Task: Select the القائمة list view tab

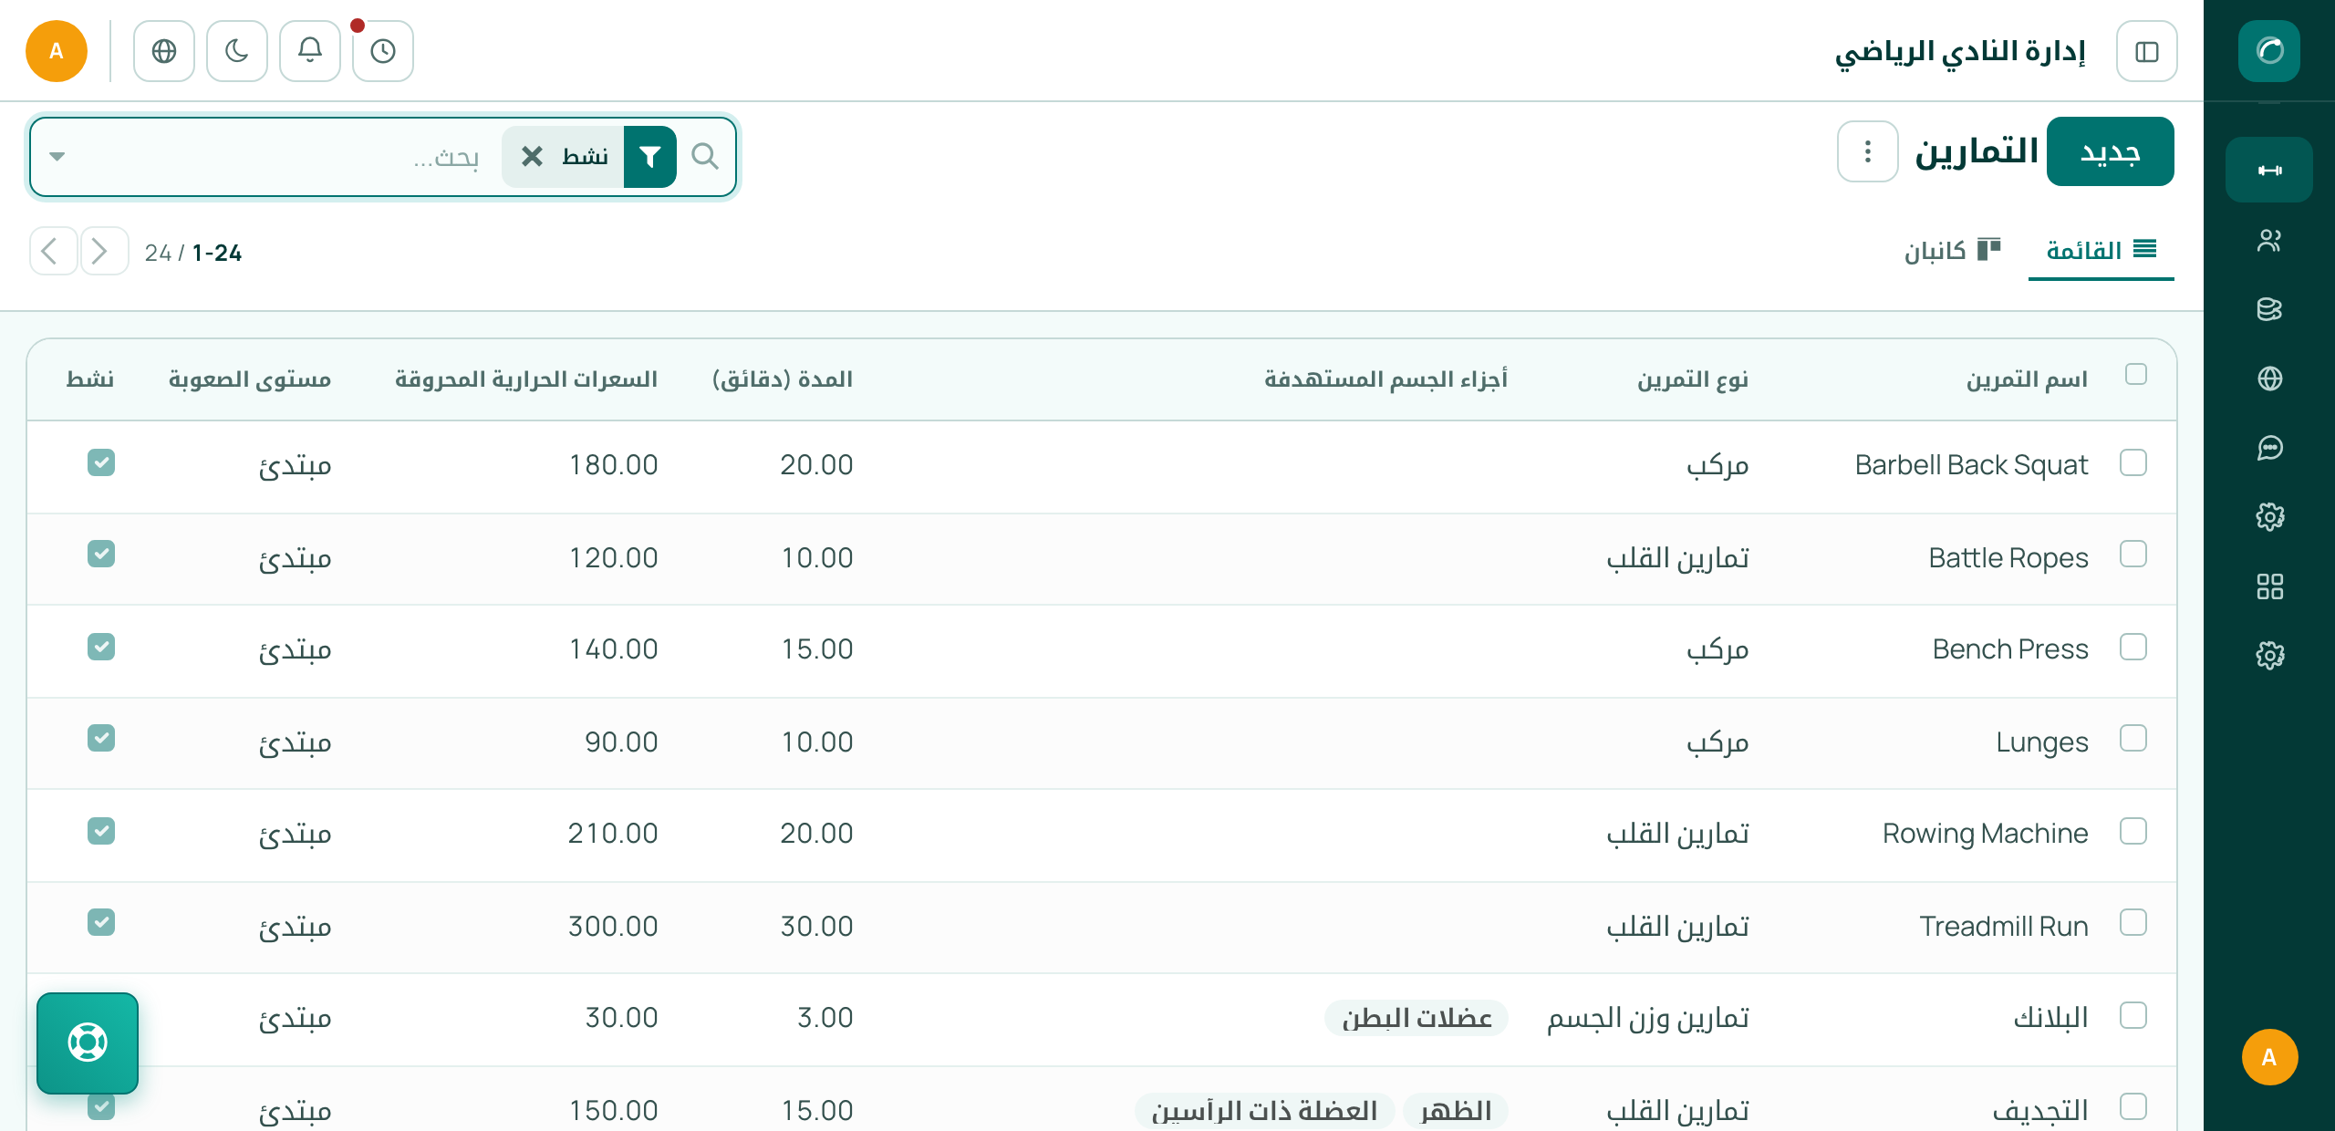Action: (x=2101, y=250)
